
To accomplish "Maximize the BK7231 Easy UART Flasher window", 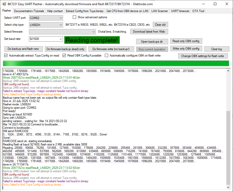I will pyautogui.click(x=215, y=4).
